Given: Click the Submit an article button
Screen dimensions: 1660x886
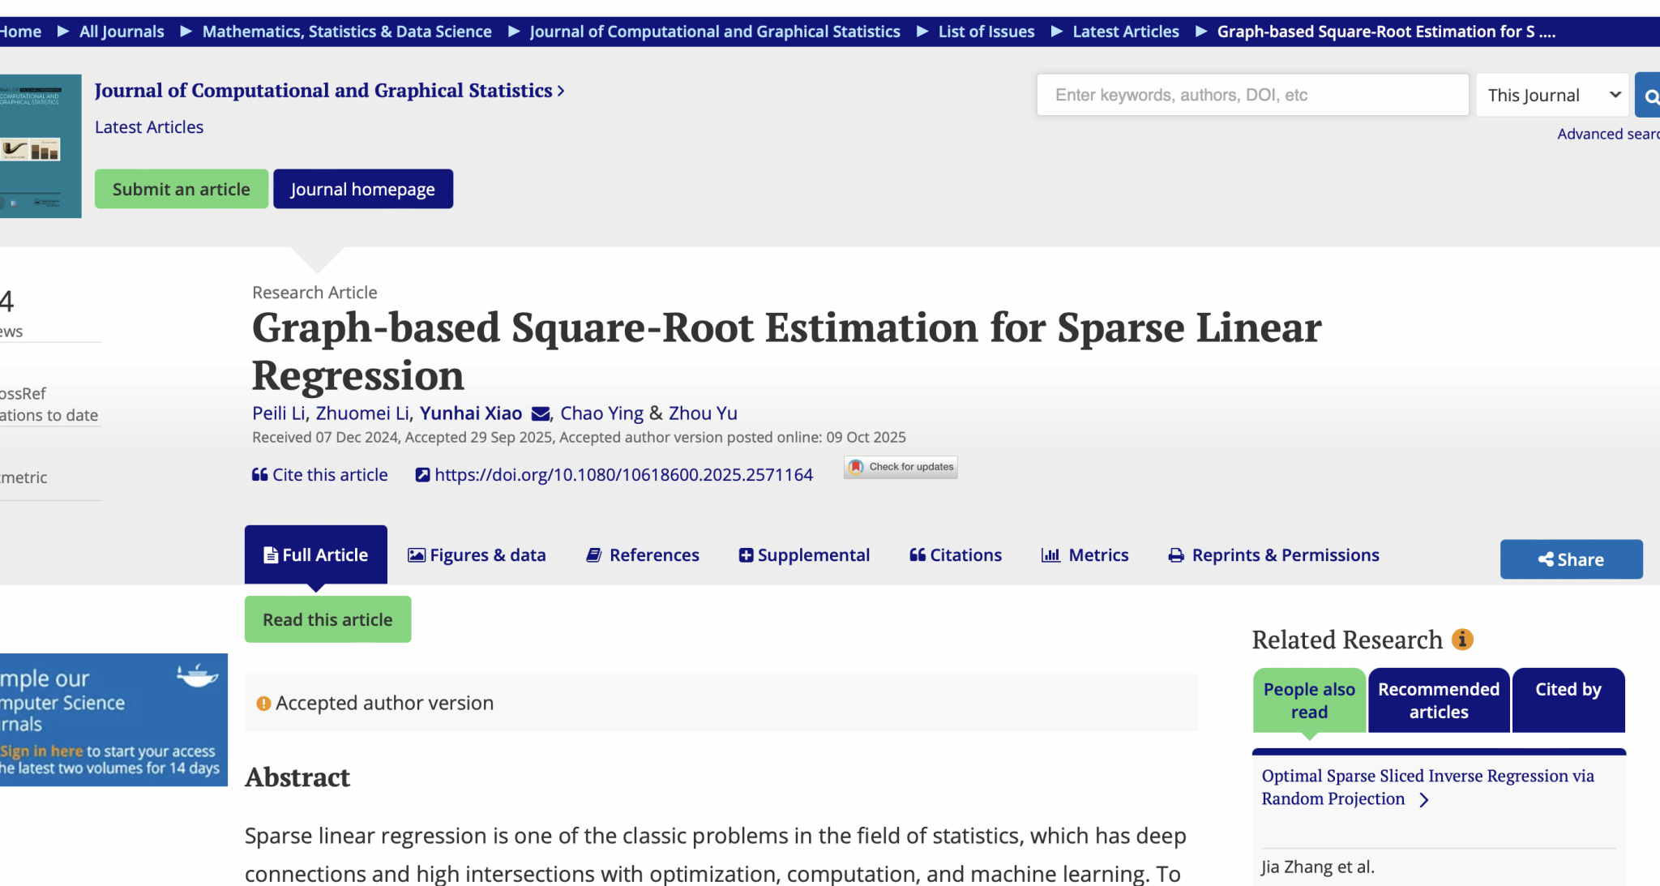Looking at the screenshot, I should click(182, 189).
